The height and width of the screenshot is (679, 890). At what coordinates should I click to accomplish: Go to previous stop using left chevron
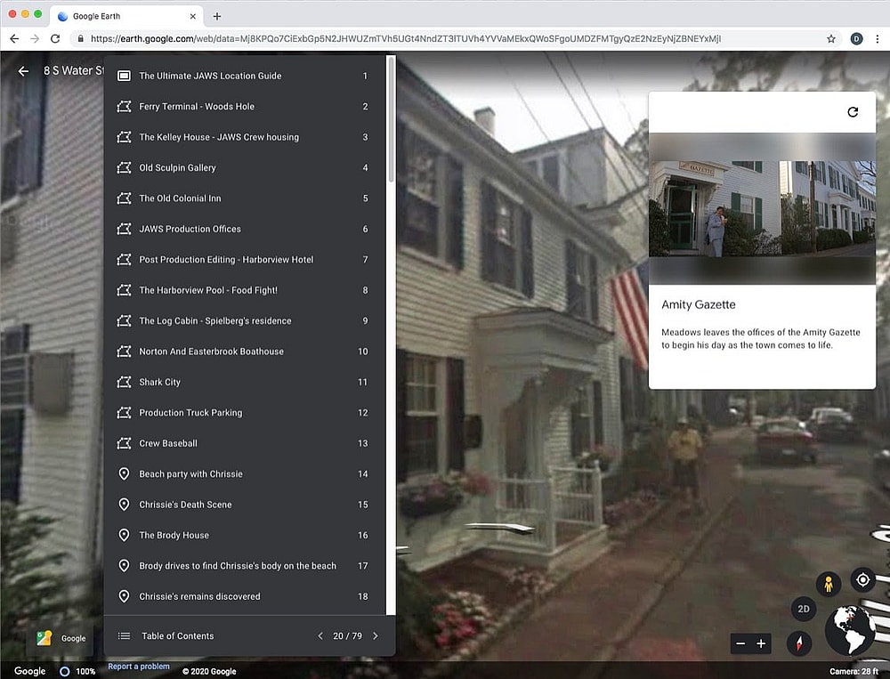[x=320, y=636]
